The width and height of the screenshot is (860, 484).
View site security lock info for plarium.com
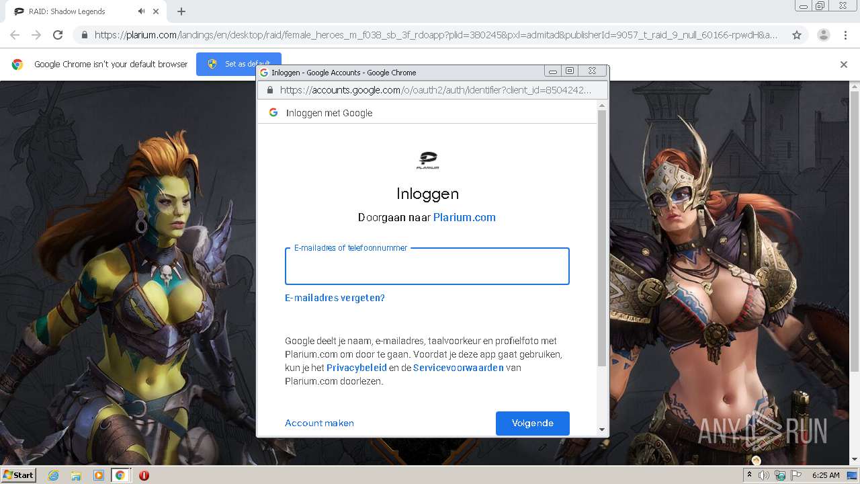click(x=84, y=35)
